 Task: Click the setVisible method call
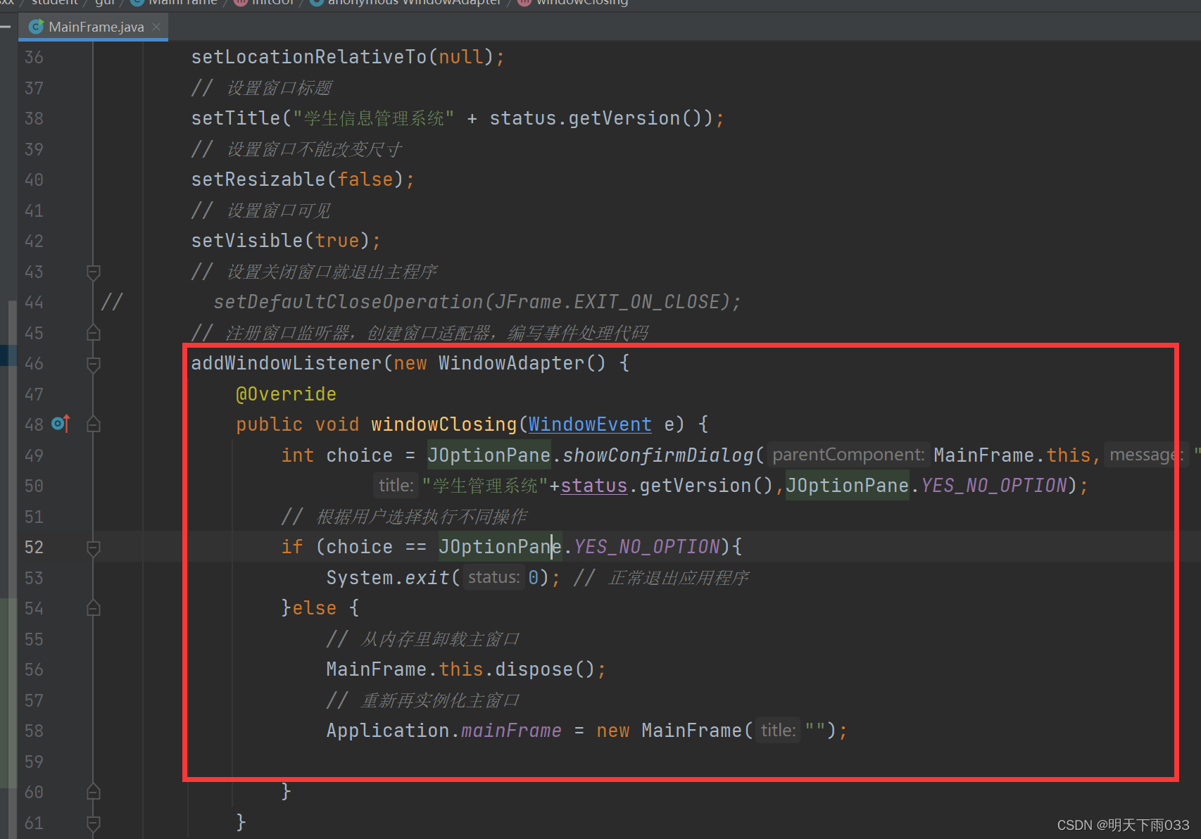point(247,241)
